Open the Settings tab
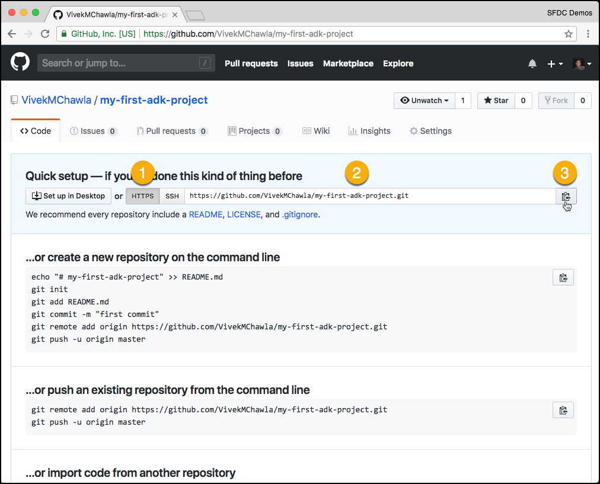This screenshot has height=484, width=600. pos(430,131)
